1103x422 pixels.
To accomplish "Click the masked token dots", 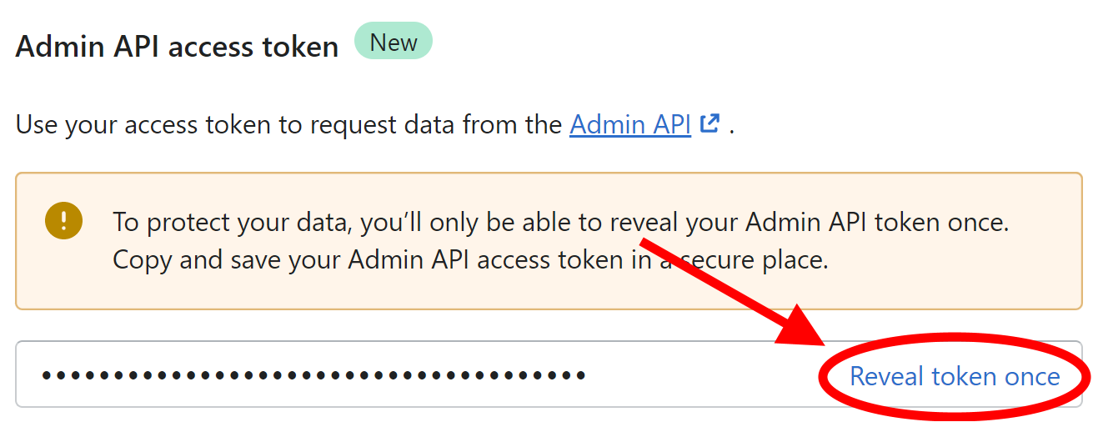I will tap(313, 375).
